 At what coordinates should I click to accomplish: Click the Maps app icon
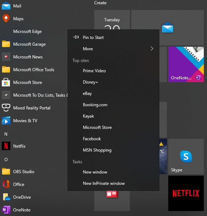[x=6, y=18]
